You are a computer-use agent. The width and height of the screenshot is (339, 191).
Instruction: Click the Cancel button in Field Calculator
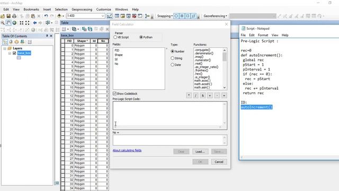click(x=219, y=162)
